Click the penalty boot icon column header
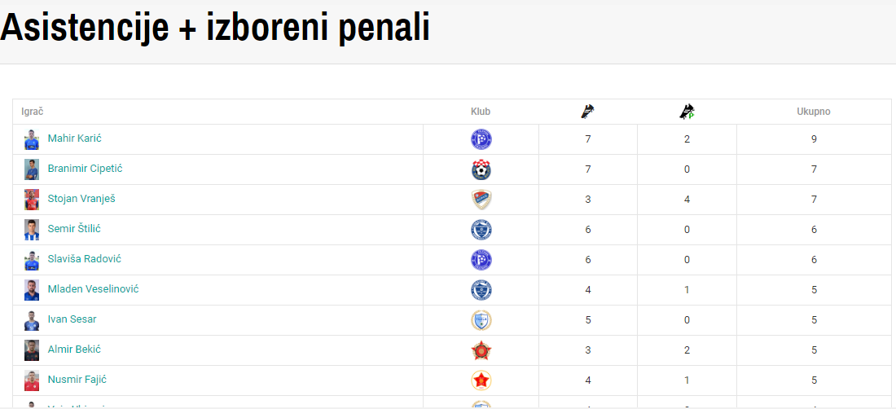The image size is (896, 409). point(687,112)
